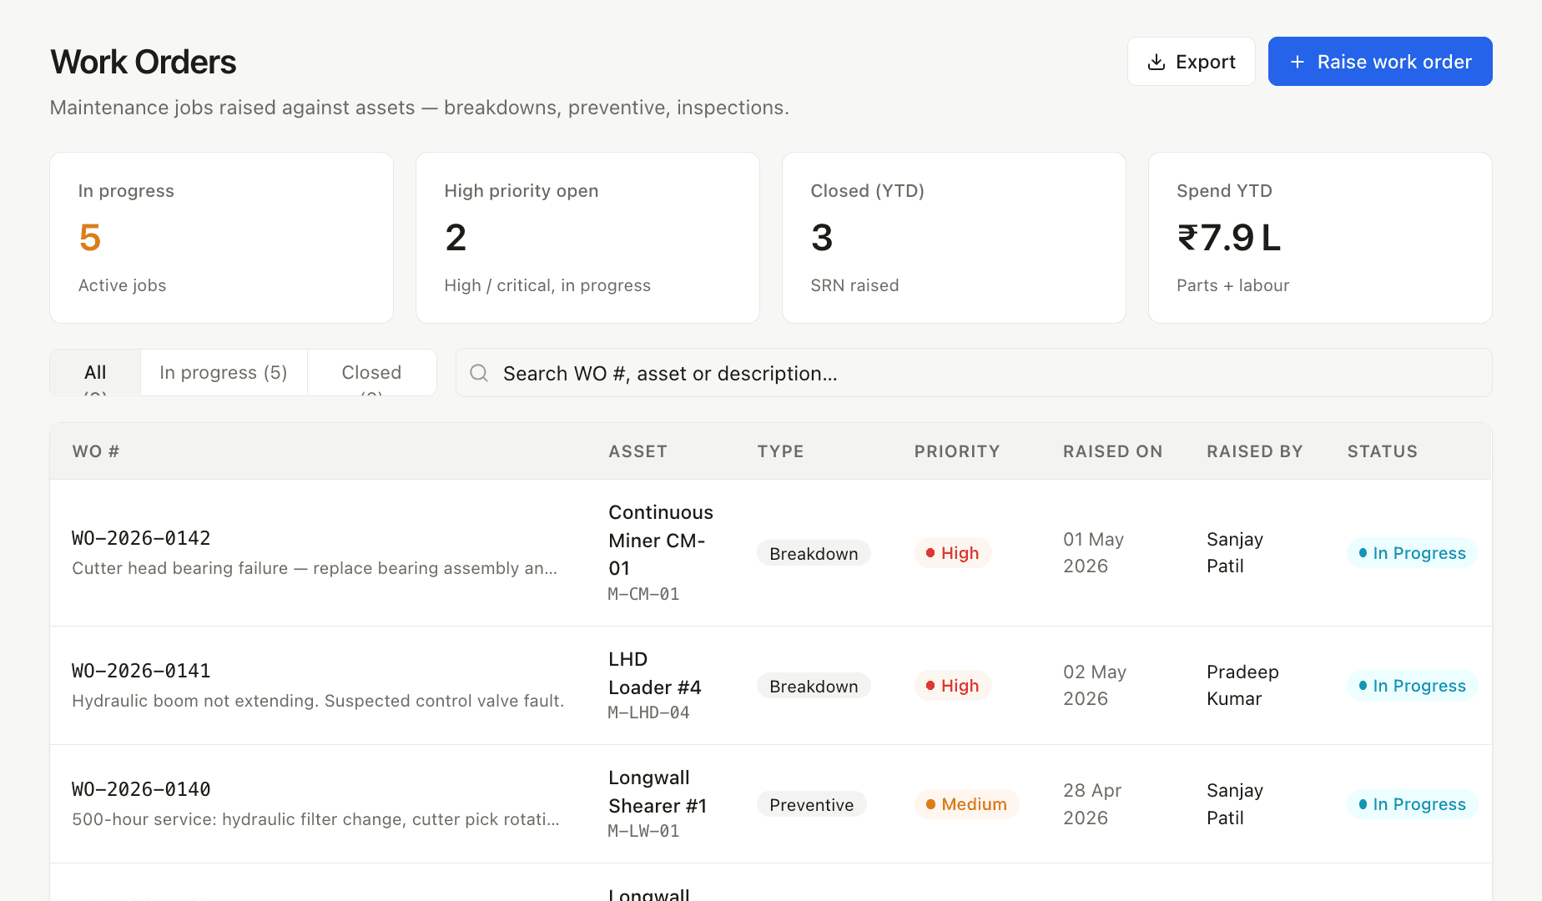Select the Closed tab
The image size is (1542, 901).
371,373
